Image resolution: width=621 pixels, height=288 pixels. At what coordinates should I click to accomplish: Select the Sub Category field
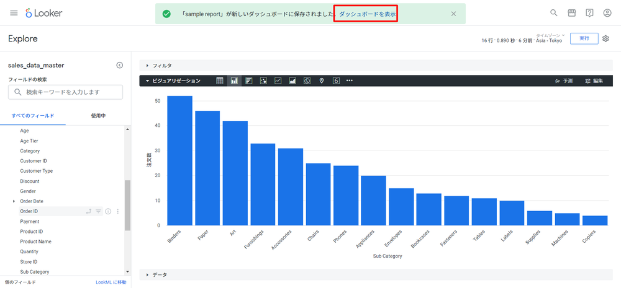click(34, 272)
